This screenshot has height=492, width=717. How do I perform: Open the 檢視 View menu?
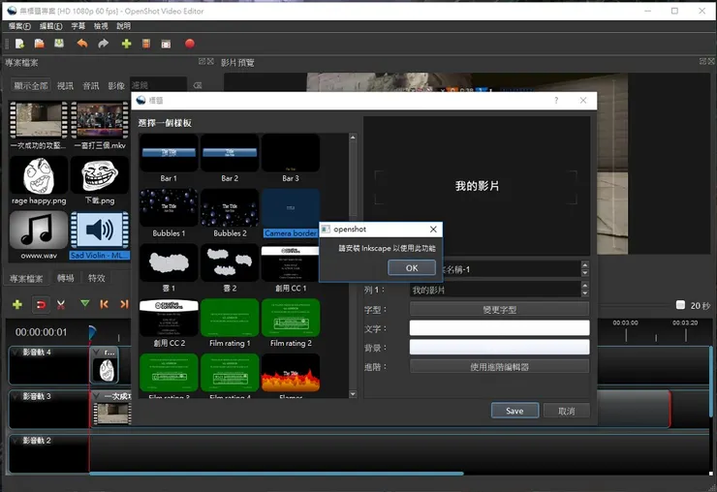click(x=101, y=26)
